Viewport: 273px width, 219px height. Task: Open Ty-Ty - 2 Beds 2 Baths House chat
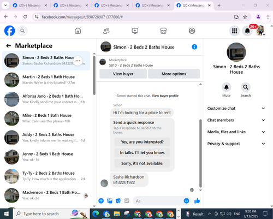tap(46, 176)
